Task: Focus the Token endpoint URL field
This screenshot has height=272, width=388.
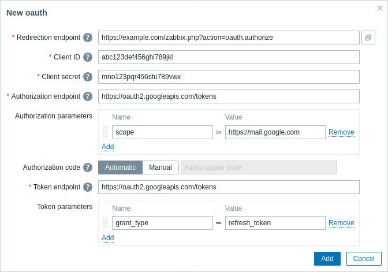Action: pyautogui.click(x=229, y=187)
